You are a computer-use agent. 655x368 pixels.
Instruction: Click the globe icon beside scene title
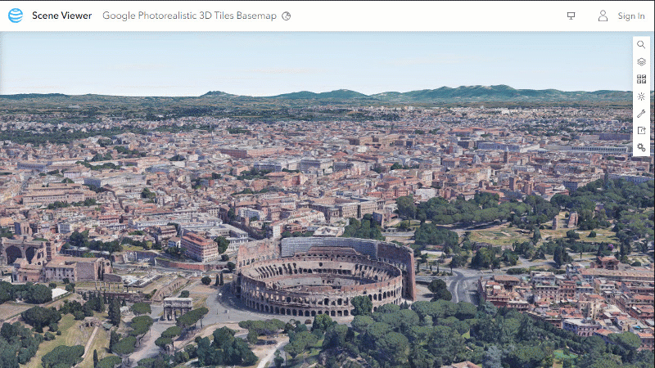click(x=287, y=16)
